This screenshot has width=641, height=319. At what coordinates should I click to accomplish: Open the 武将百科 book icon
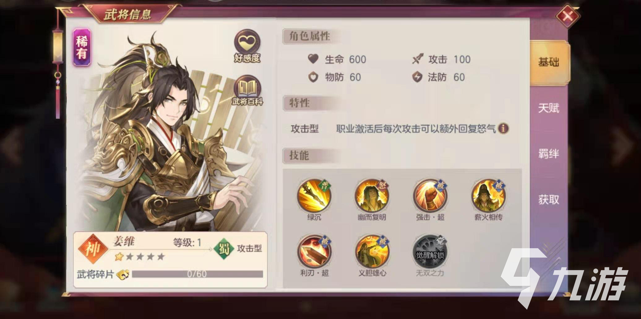(247, 90)
